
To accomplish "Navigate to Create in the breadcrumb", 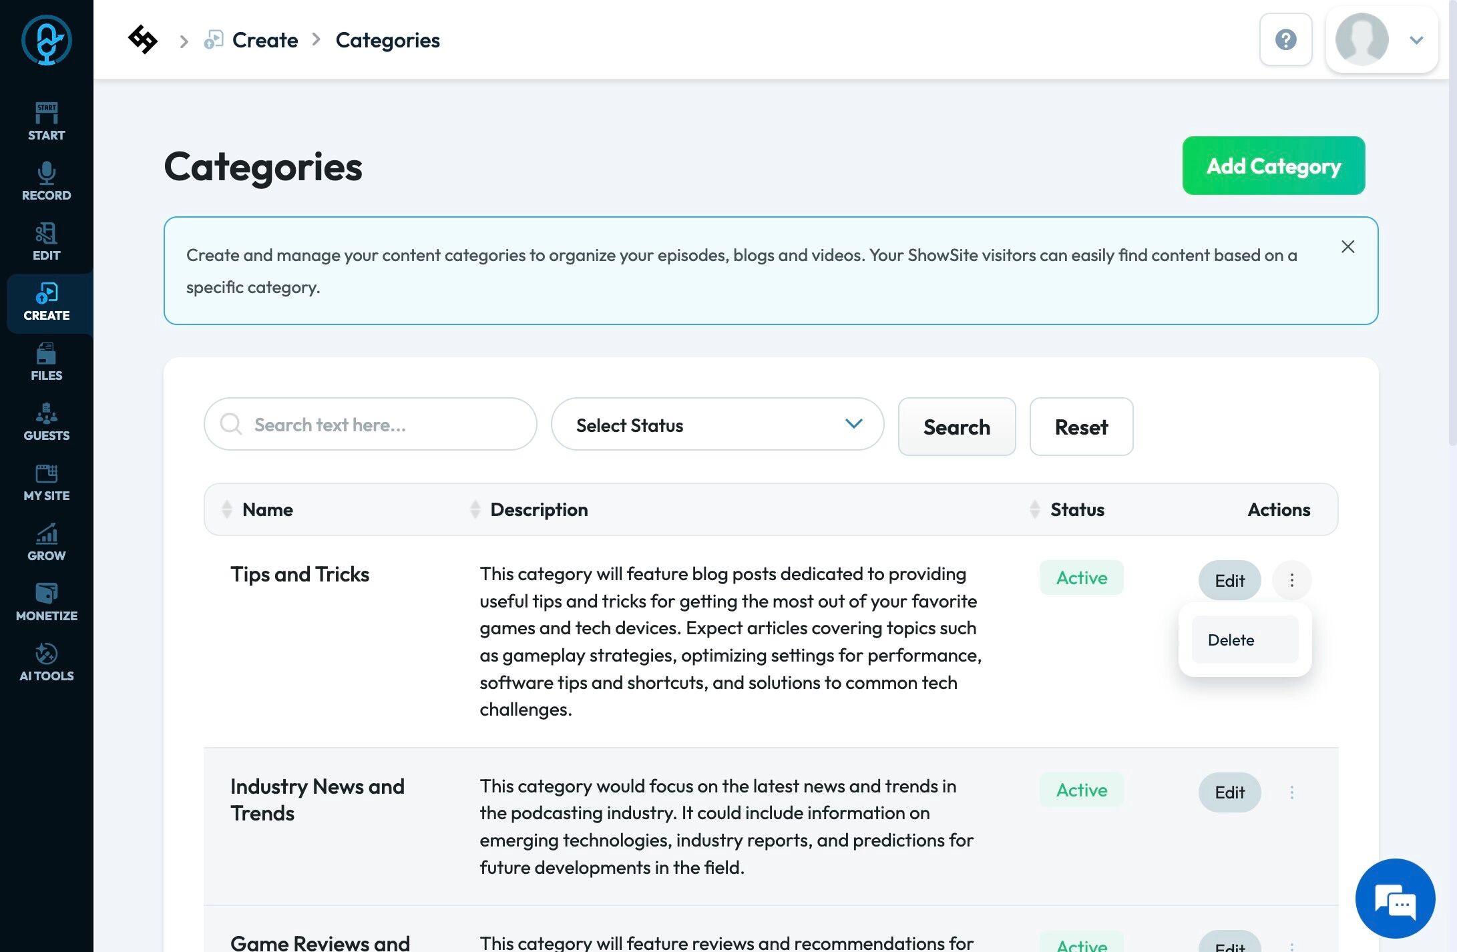I will pyautogui.click(x=264, y=40).
